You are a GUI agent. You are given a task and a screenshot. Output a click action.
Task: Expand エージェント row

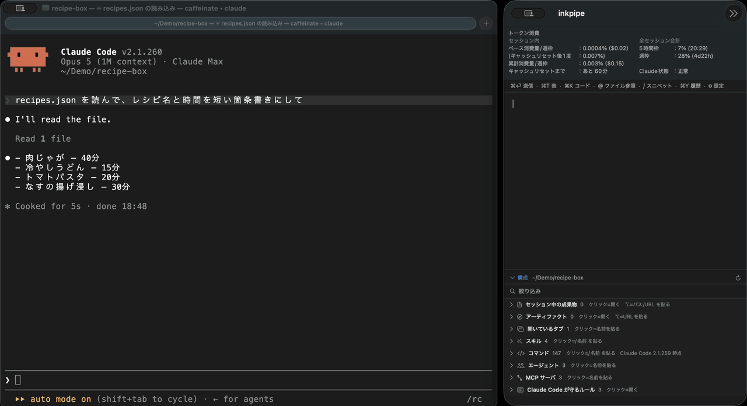pos(512,366)
